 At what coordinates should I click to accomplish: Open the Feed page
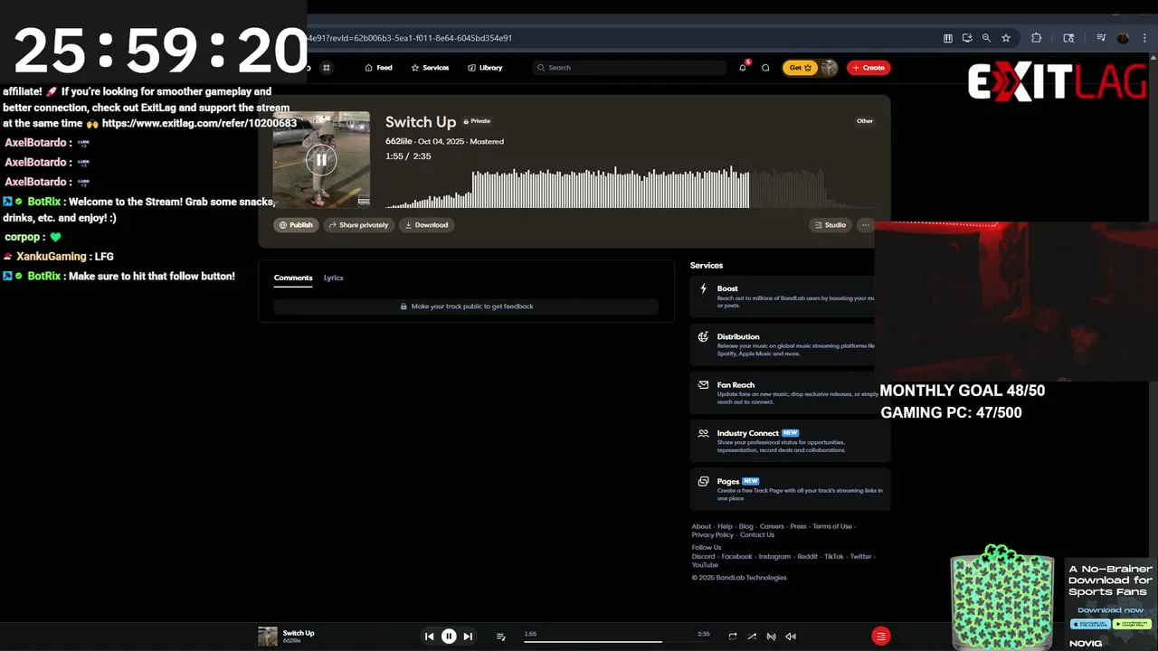(378, 68)
